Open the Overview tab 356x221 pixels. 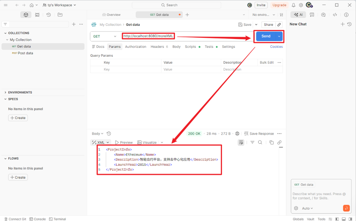pos(111,15)
